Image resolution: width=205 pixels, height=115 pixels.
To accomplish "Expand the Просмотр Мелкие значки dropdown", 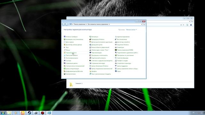I will click(x=131, y=30).
